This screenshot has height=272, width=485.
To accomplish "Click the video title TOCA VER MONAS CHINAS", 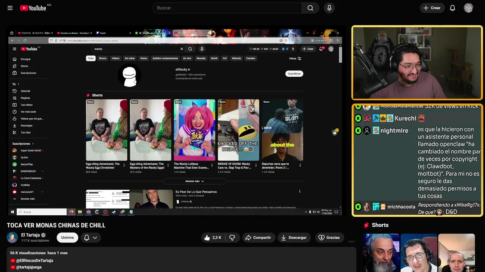I will pyautogui.click(x=56, y=225).
